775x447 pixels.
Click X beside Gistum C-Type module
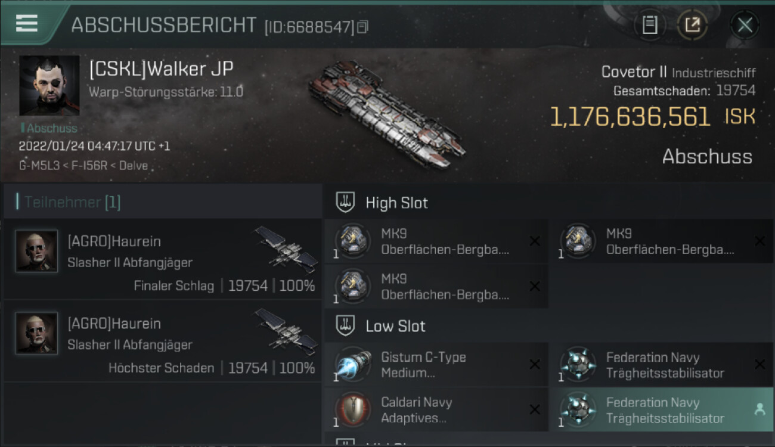535,364
